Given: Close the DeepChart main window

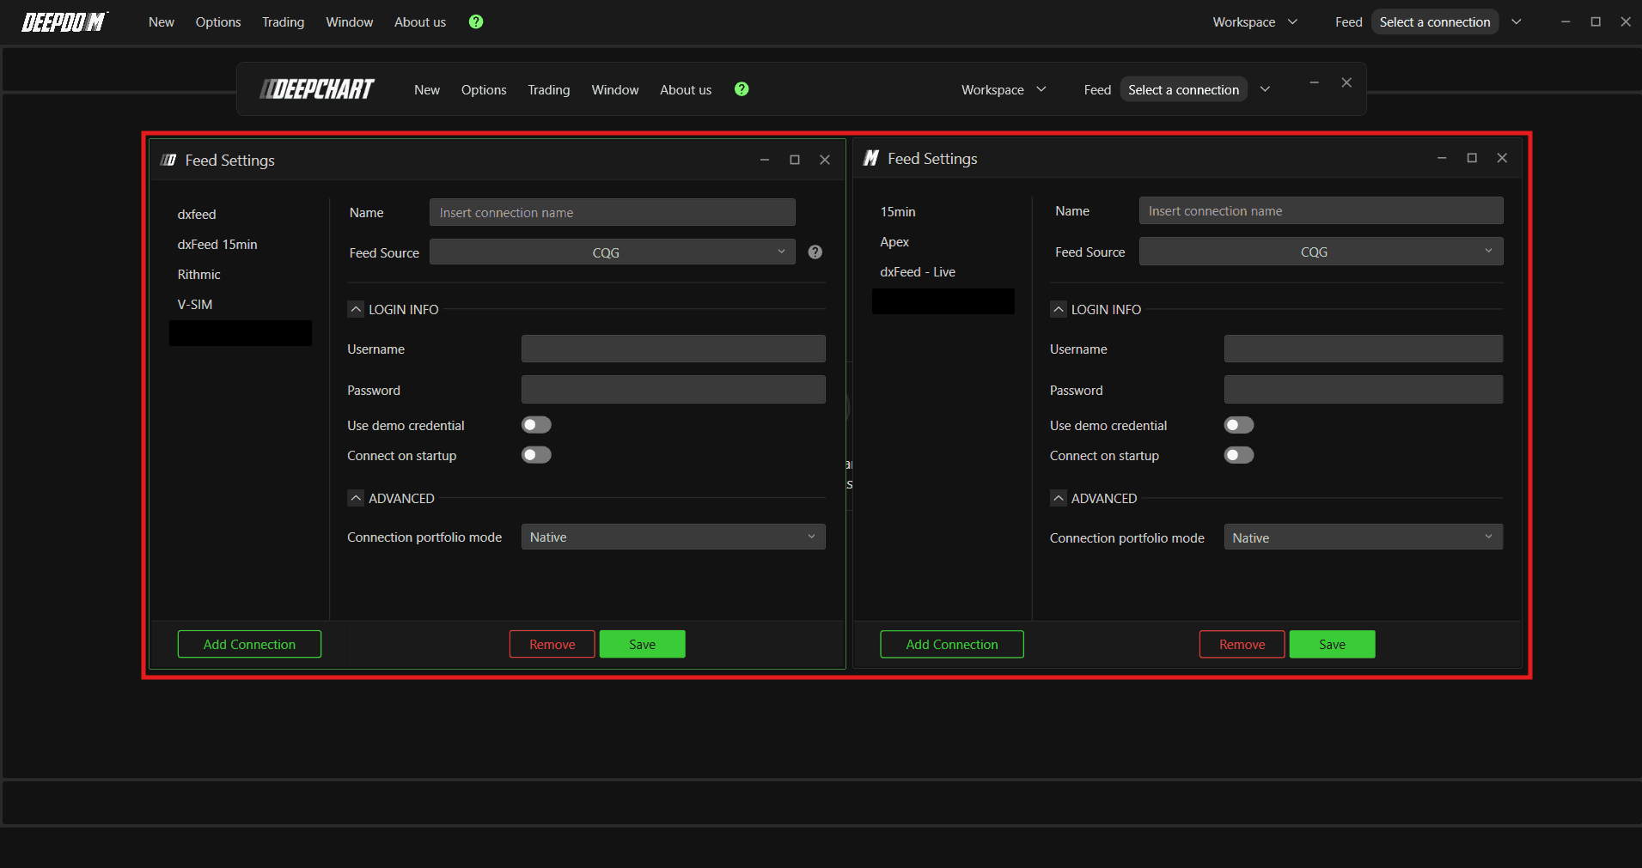Looking at the screenshot, I should pos(1346,82).
